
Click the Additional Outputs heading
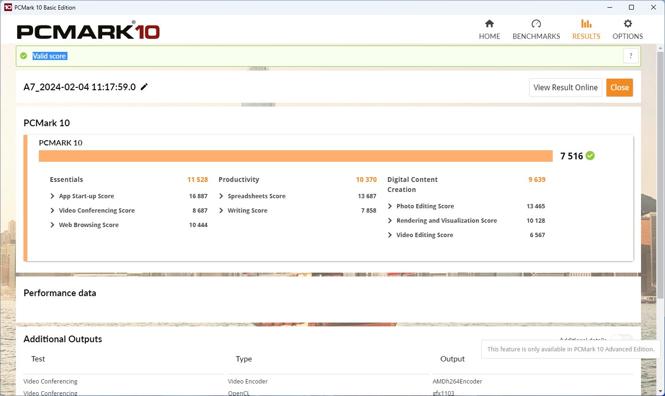point(63,339)
